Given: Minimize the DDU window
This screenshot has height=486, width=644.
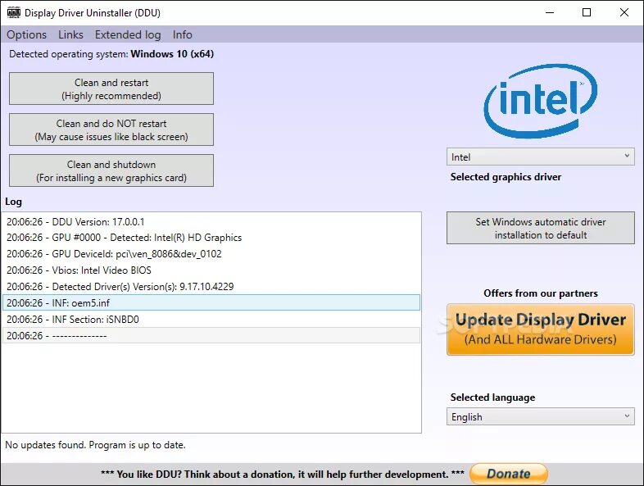Looking at the screenshot, I should [x=550, y=12].
